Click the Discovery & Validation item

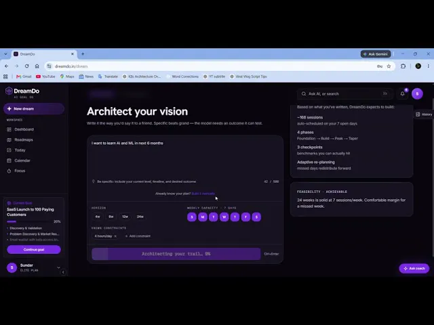coord(26,228)
